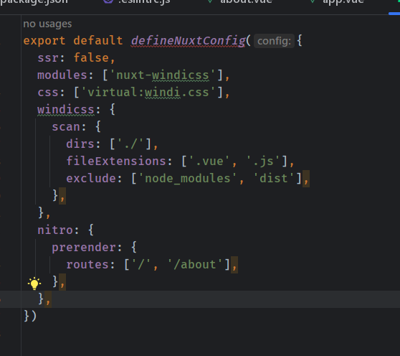This screenshot has height=356, width=400.
Task: Click the 'dirs' property key
Action: tap(80, 144)
